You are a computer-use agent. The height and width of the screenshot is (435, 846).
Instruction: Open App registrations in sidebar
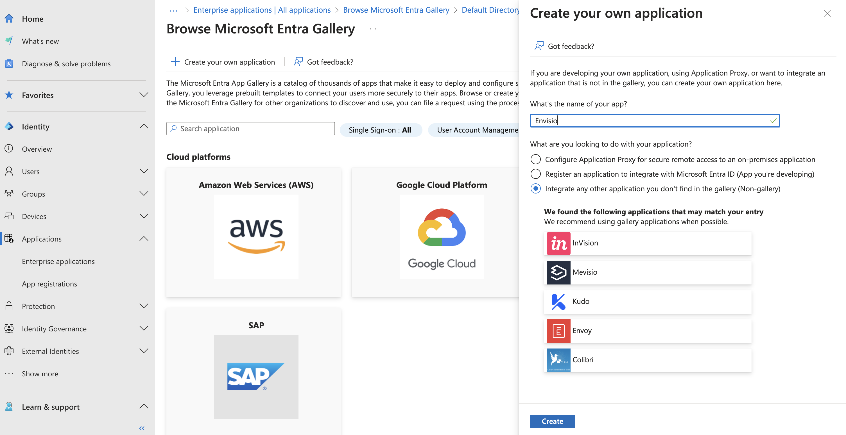pos(49,284)
